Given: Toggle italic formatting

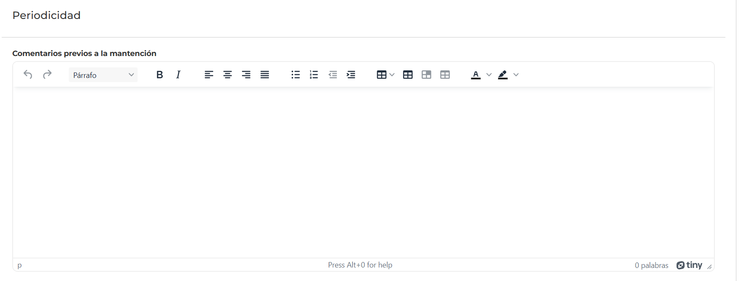Looking at the screenshot, I should (178, 75).
